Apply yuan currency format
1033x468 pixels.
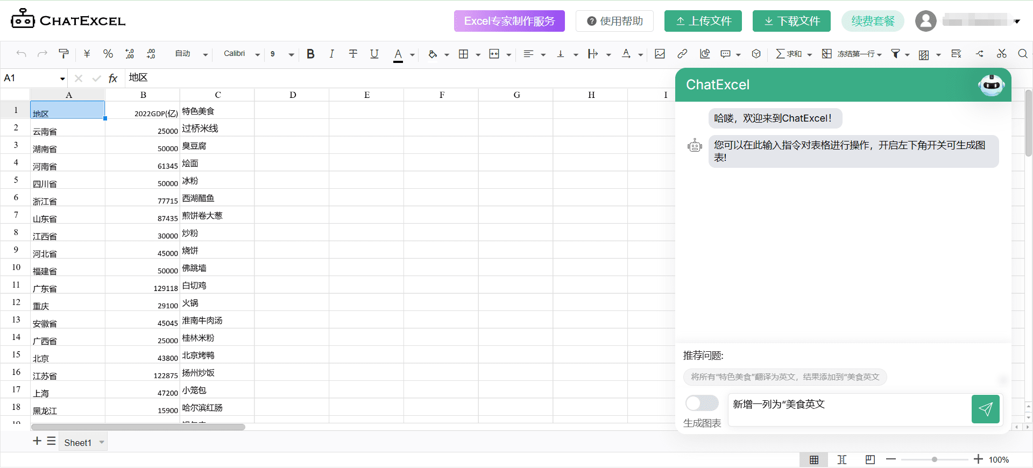pyautogui.click(x=87, y=54)
